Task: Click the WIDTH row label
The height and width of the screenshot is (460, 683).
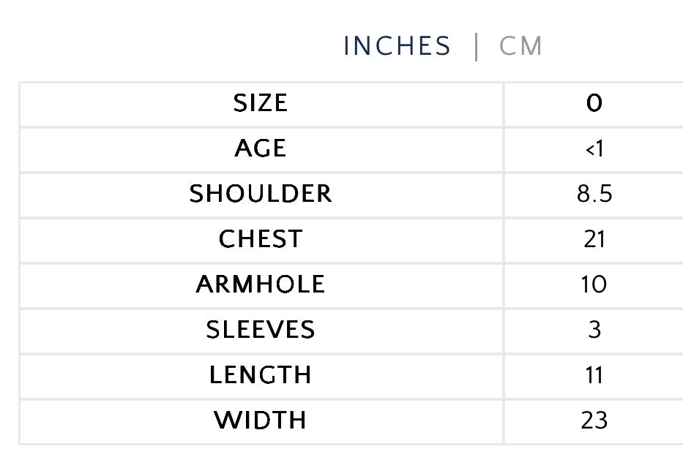Action: coord(261,421)
